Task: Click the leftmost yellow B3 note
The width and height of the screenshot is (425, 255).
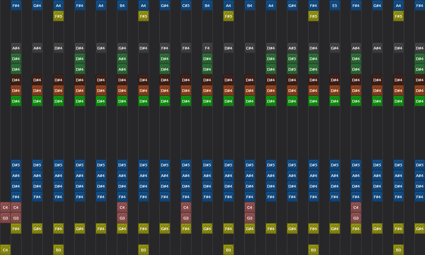Action: [58, 250]
